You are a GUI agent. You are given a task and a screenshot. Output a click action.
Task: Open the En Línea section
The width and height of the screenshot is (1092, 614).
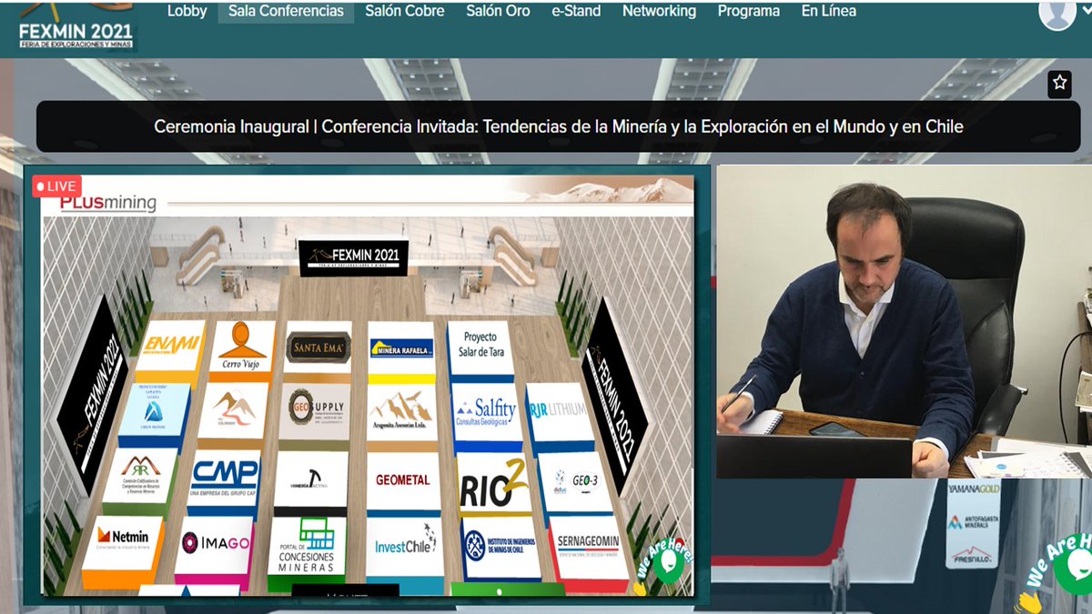(x=828, y=12)
